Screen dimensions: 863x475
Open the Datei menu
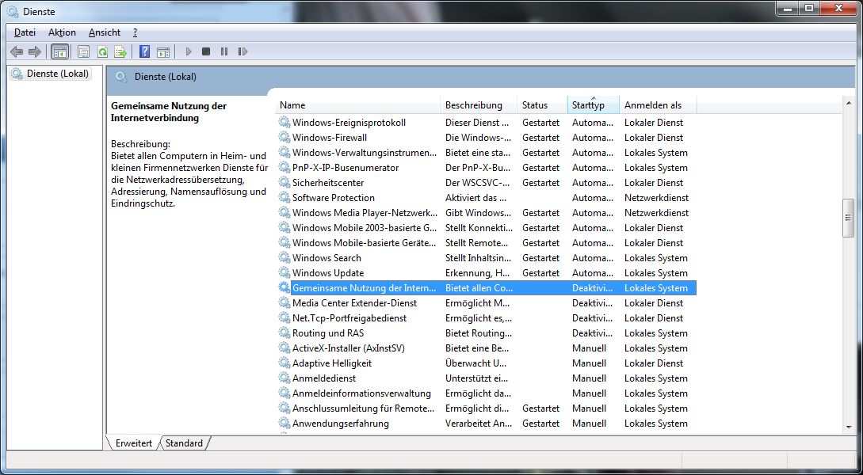[x=25, y=32]
